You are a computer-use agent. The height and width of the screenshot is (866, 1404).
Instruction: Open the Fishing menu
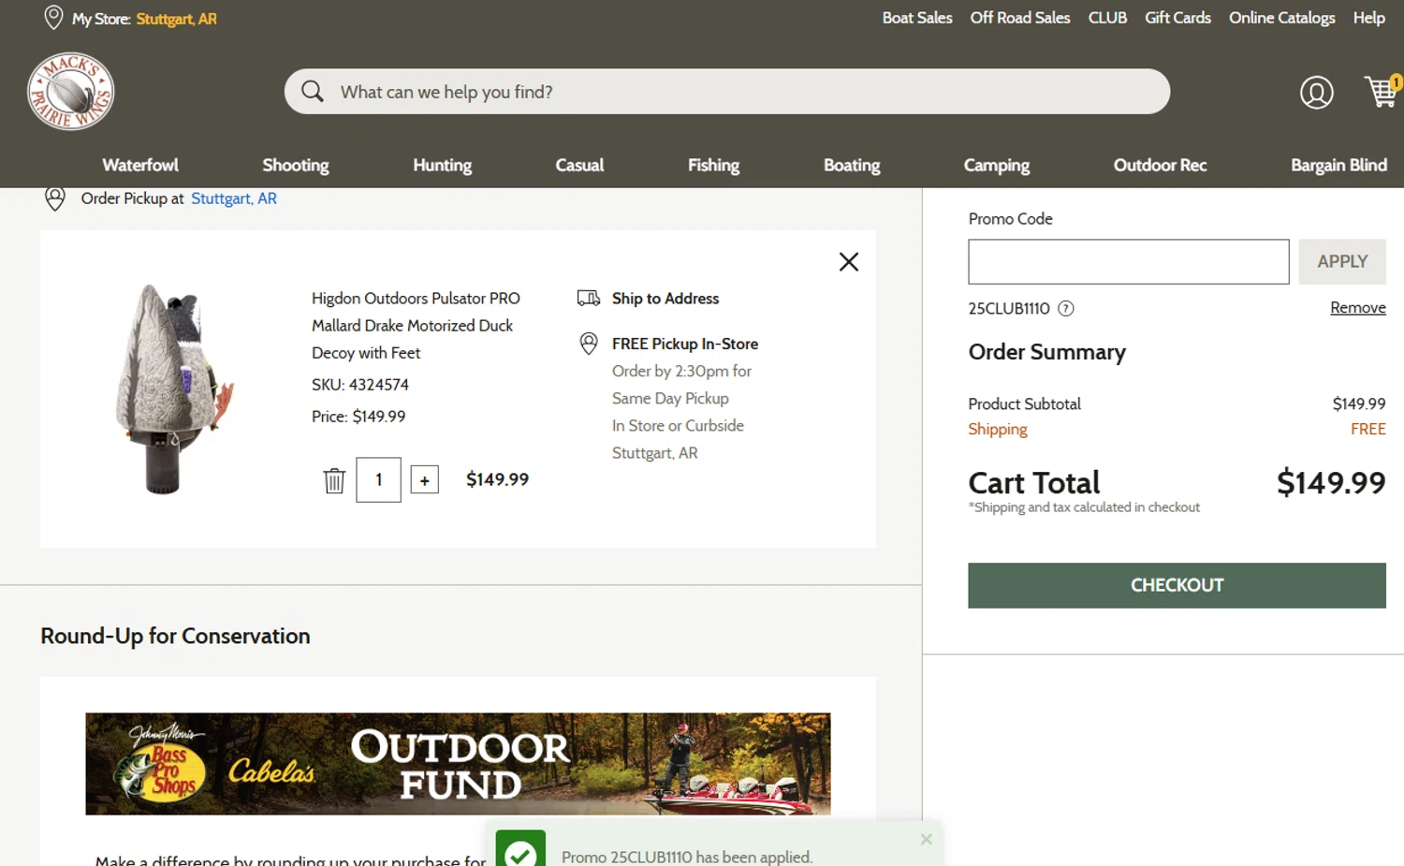[714, 165]
